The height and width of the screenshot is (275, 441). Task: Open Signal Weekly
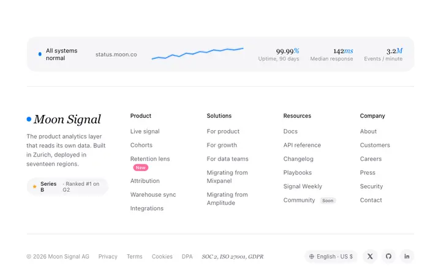[303, 186]
